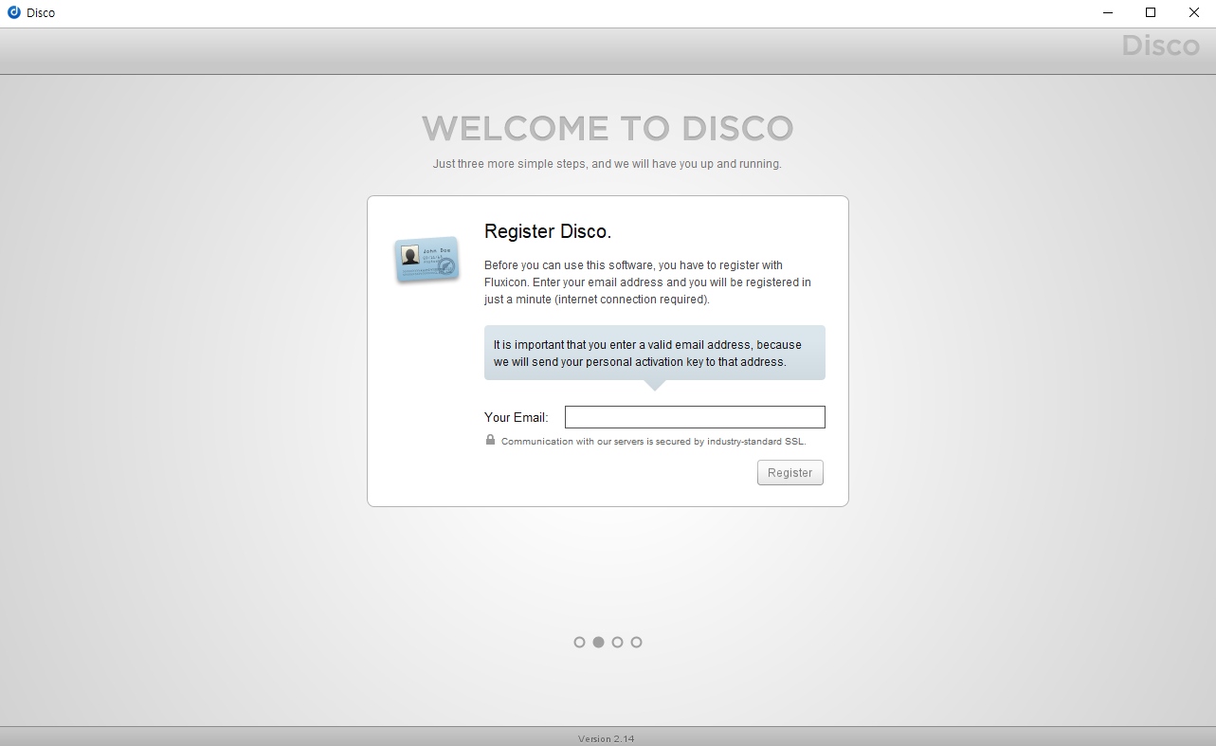Click the "Version 2.14" status text
This screenshot has height=746, width=1216.
tap(607, 738)
